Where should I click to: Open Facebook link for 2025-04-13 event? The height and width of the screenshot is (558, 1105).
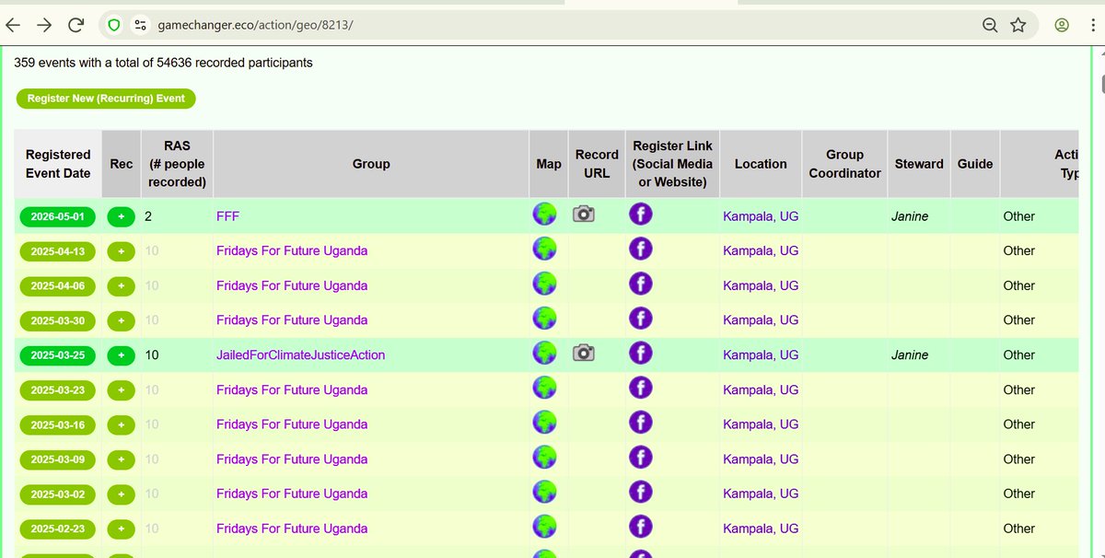pos(641,250)
